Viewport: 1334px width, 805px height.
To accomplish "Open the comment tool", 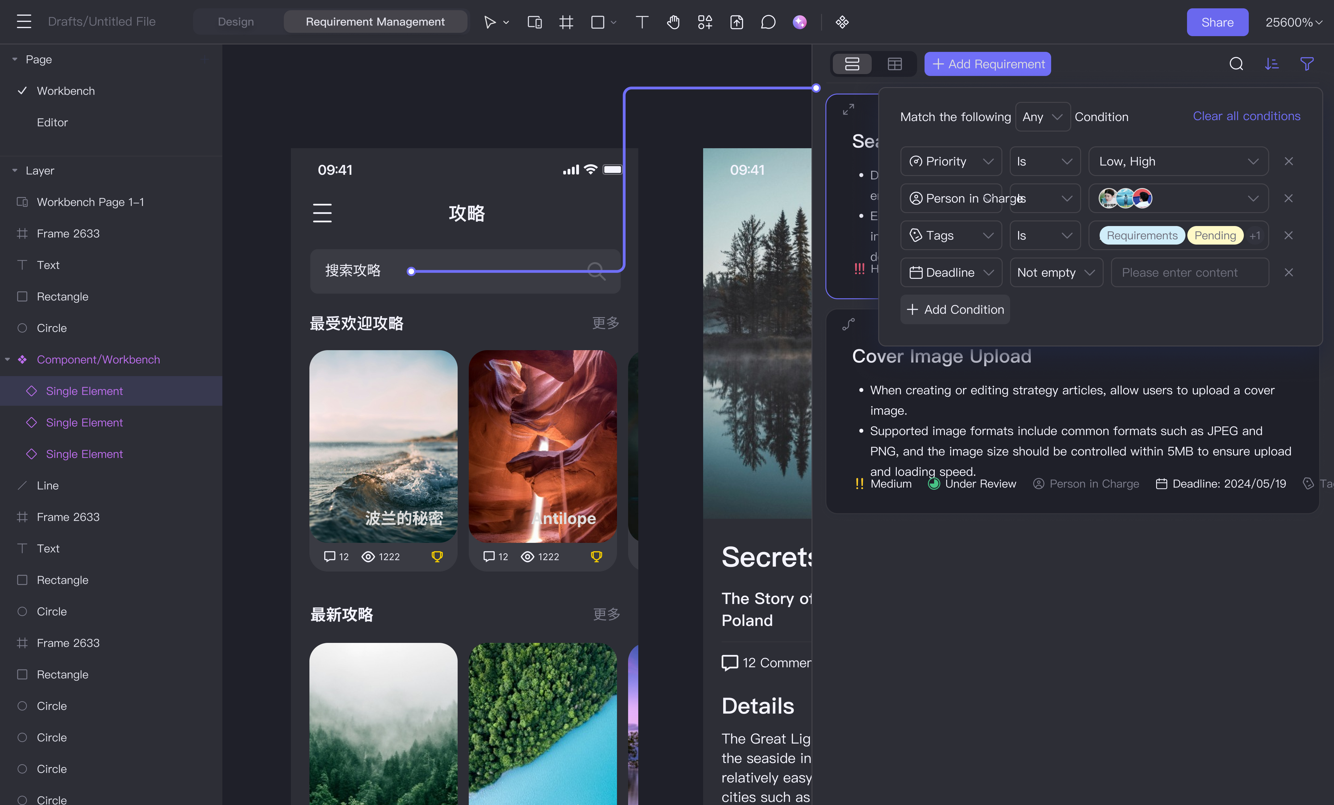I will [768, 22].
